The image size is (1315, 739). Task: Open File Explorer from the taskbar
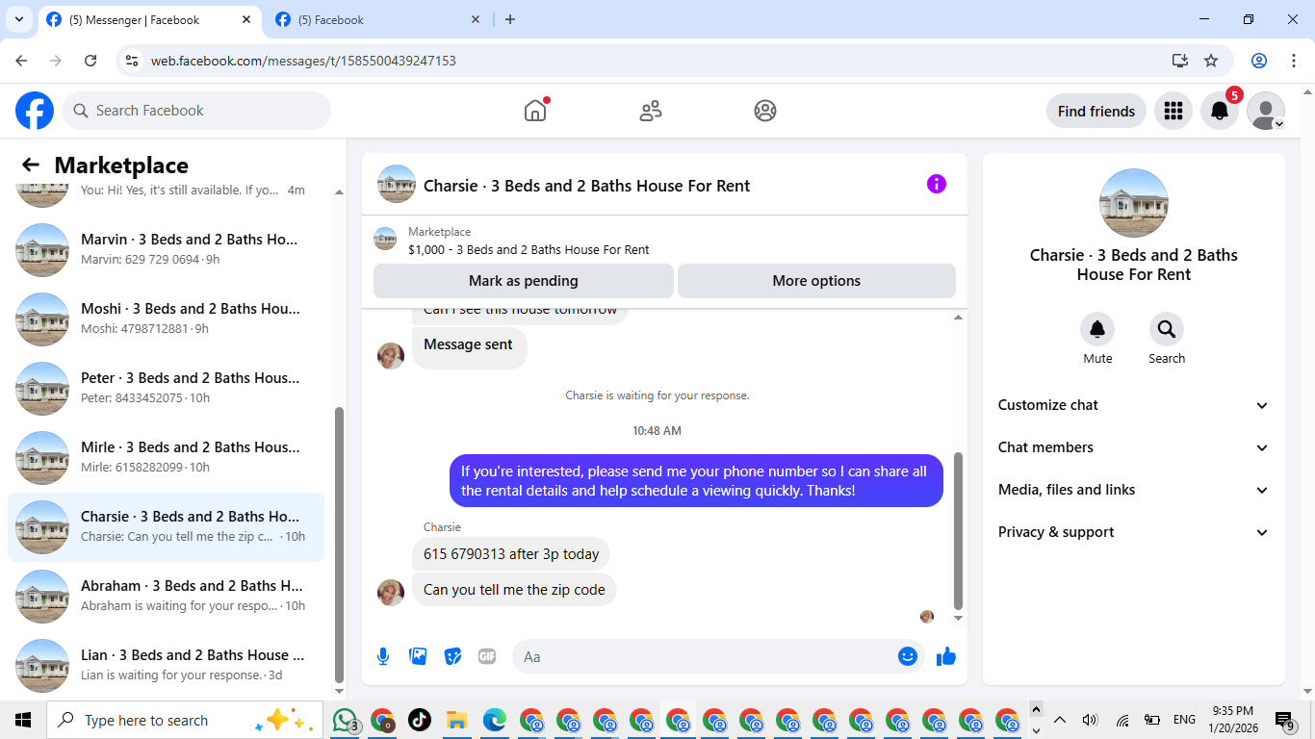[456, 720]
